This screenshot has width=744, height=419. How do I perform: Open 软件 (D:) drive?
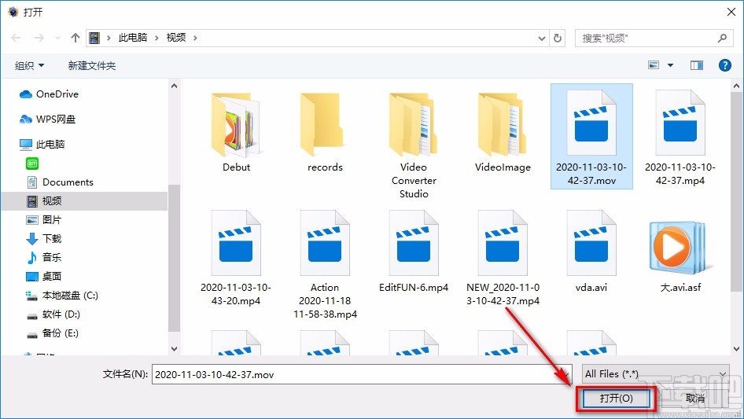tap(53, 314)
